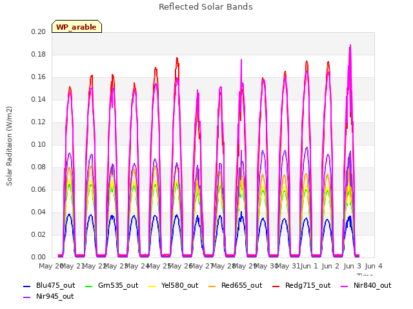The height and width of the screenshot is (309, 413).
Task: Select the magenta Nir840_out legend color marker
Action: click(x=345, y=286)
